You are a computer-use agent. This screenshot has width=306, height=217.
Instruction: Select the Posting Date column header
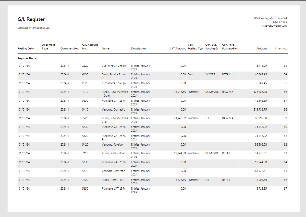click(x=25, y=48)
